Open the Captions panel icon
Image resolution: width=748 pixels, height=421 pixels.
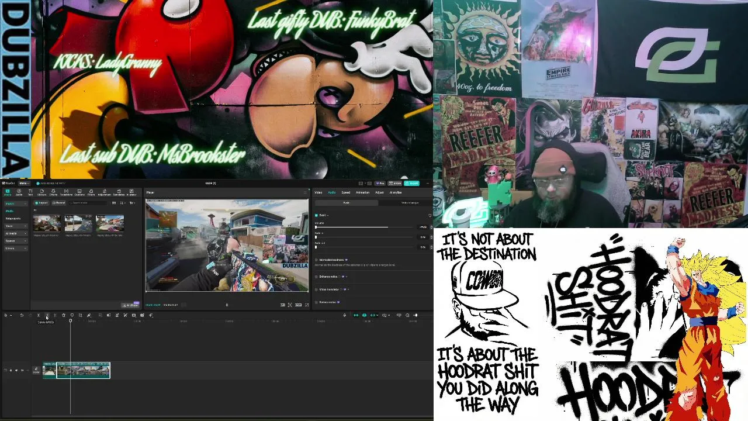click(79, 192)
